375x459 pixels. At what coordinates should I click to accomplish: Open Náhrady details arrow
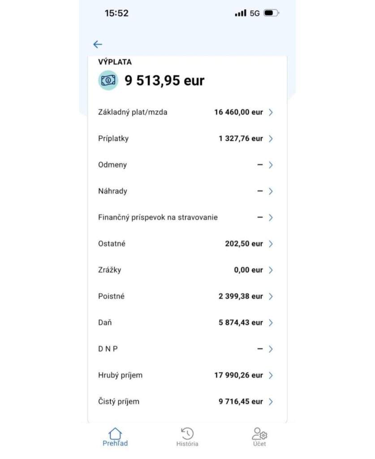click(x=271, y=191)
